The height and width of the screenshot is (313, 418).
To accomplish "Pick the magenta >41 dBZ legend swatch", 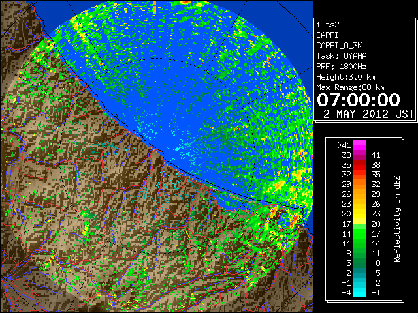I will pyautogui.click(x=359, y=145).
